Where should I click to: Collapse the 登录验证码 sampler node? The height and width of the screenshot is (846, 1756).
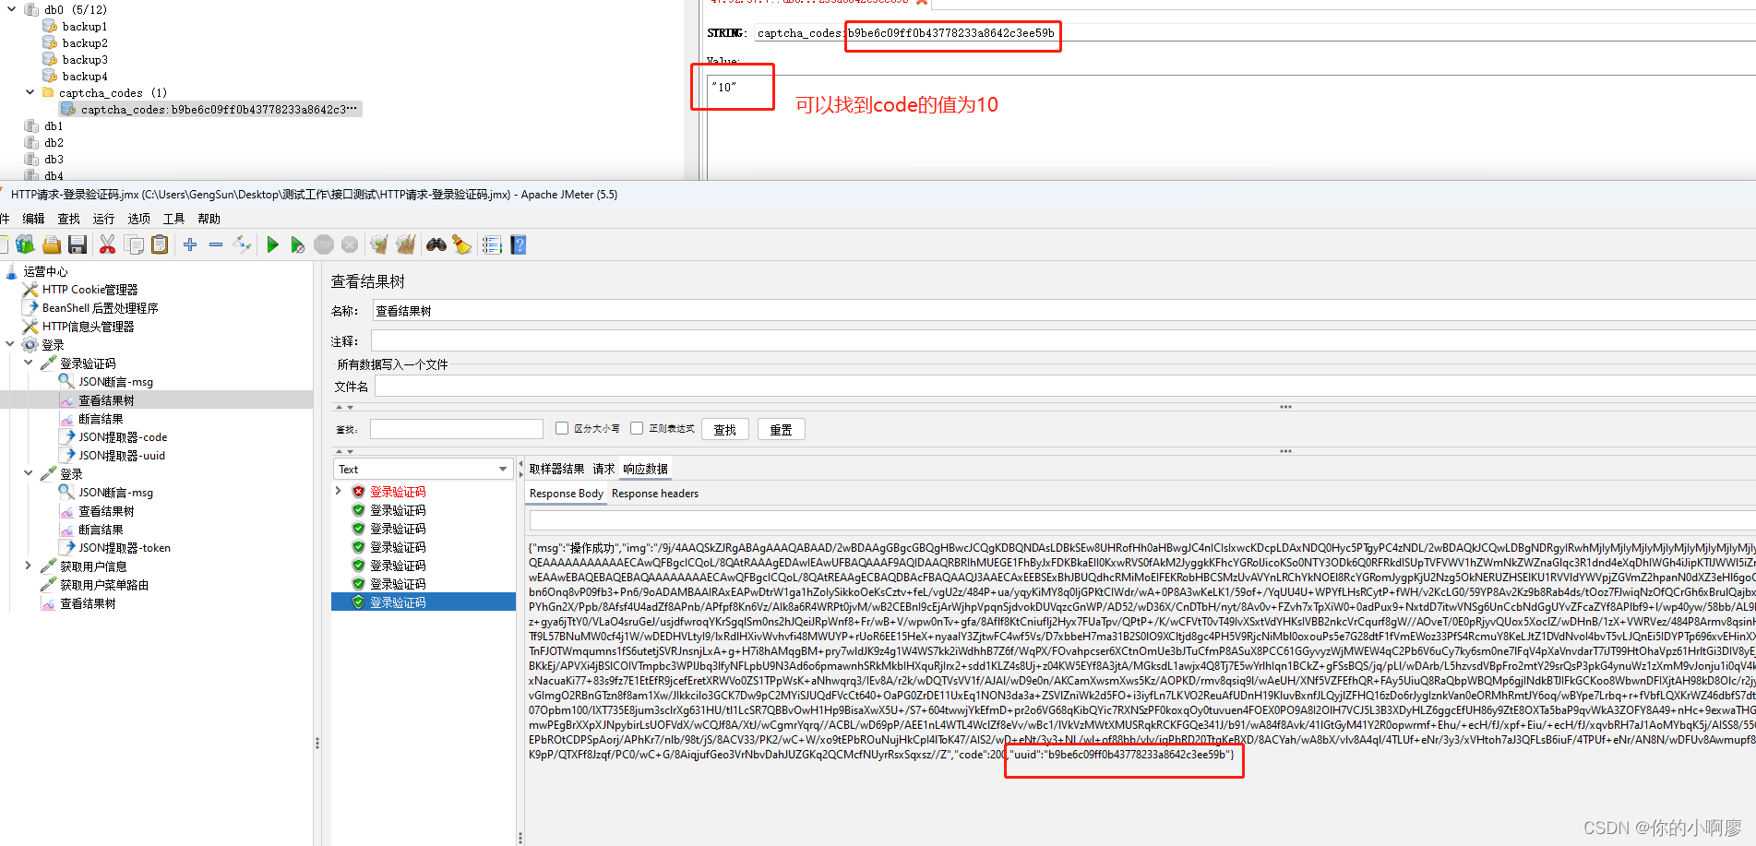pos(29,363)
